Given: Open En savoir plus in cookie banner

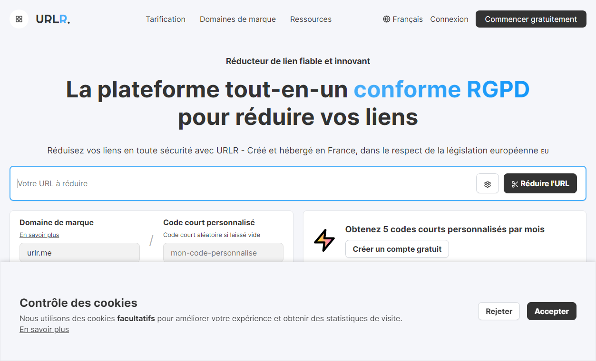Looking at the screenshot, I should click(44, 330).
